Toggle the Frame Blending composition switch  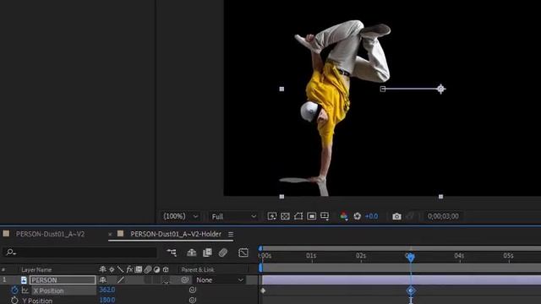[x=207, y=252]
